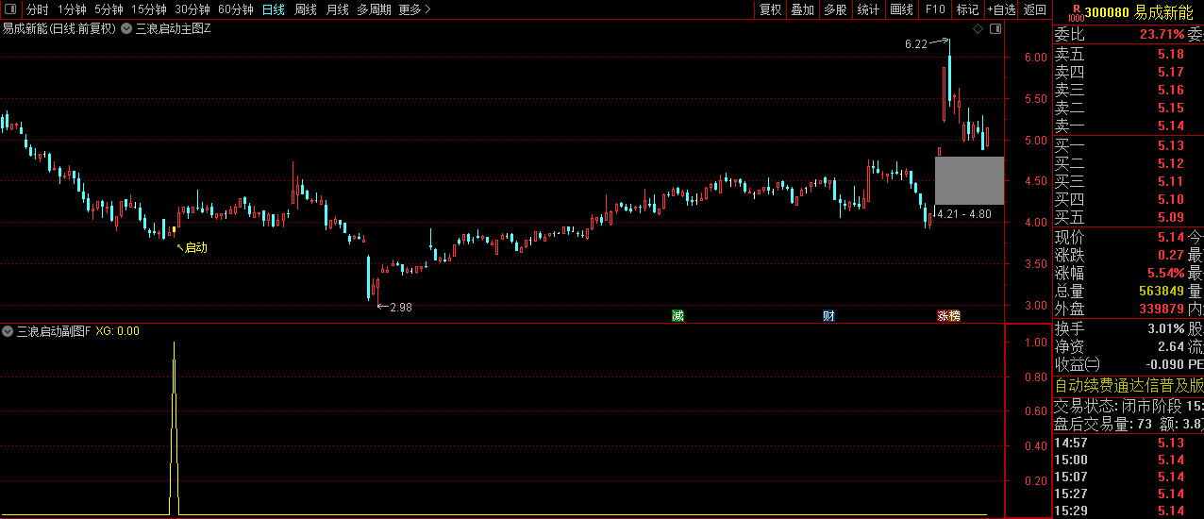Click the 现价 row
This screenshot has width=1204, height=519.
[x=1128, y=238]
